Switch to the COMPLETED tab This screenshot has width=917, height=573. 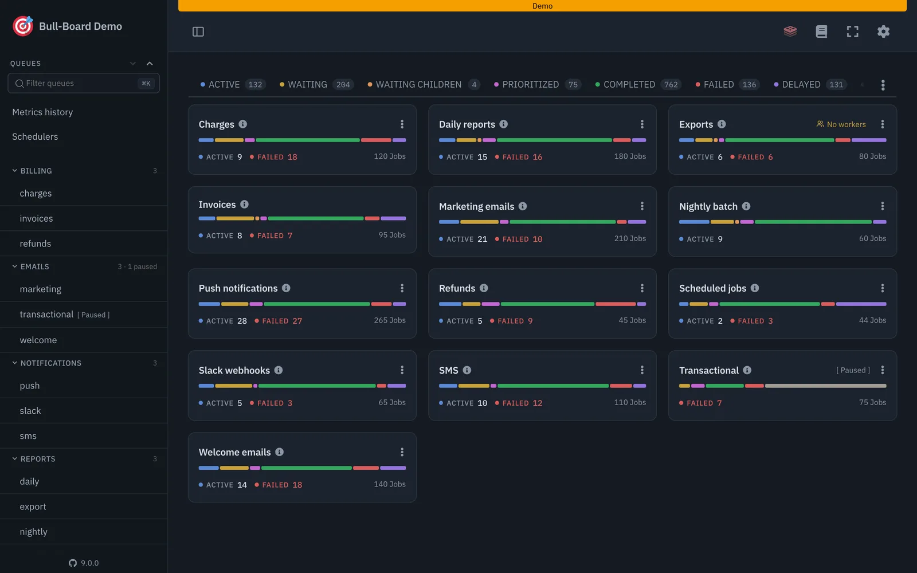638,84
